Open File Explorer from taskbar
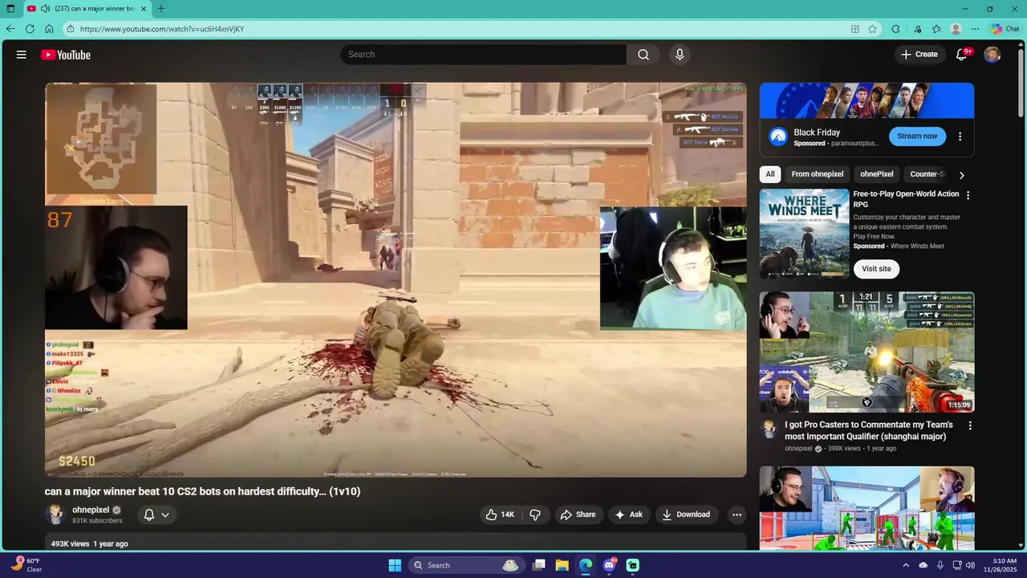1027x578 pixels. pos(562,565)
